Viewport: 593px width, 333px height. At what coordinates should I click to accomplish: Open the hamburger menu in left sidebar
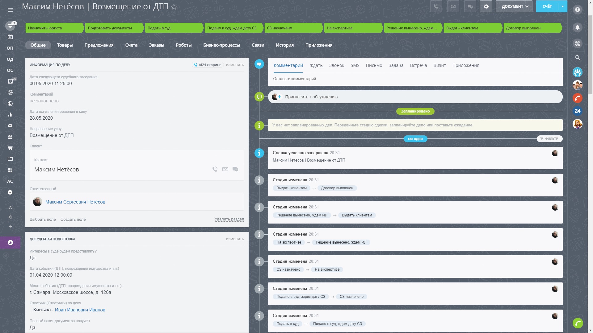[10, 10]
